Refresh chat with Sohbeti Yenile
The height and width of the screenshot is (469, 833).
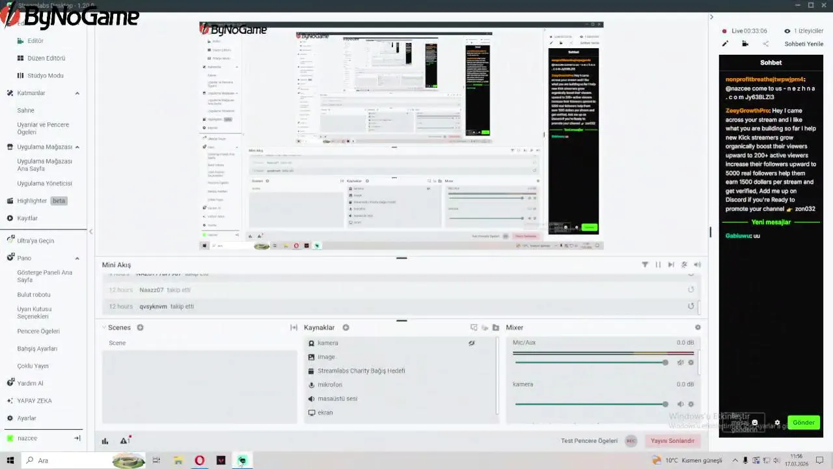(x=804, y=44)
